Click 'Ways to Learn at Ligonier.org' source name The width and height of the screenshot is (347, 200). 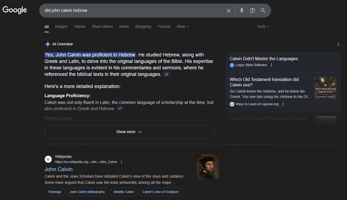tap(257, 104)
